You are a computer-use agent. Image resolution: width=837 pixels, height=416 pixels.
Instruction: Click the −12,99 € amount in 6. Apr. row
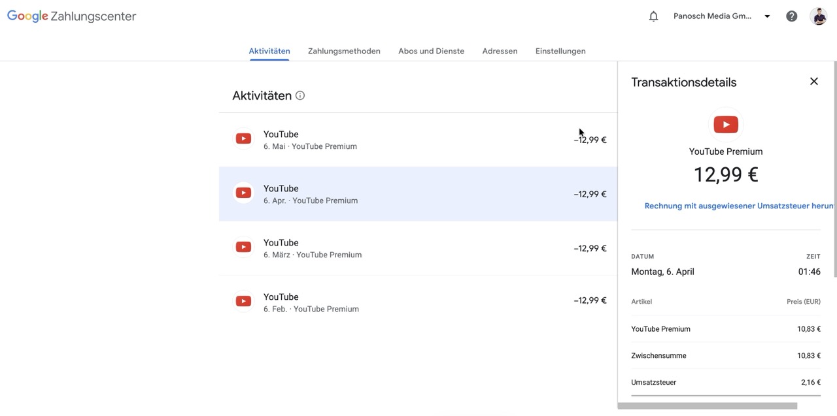tap(590, 194)
